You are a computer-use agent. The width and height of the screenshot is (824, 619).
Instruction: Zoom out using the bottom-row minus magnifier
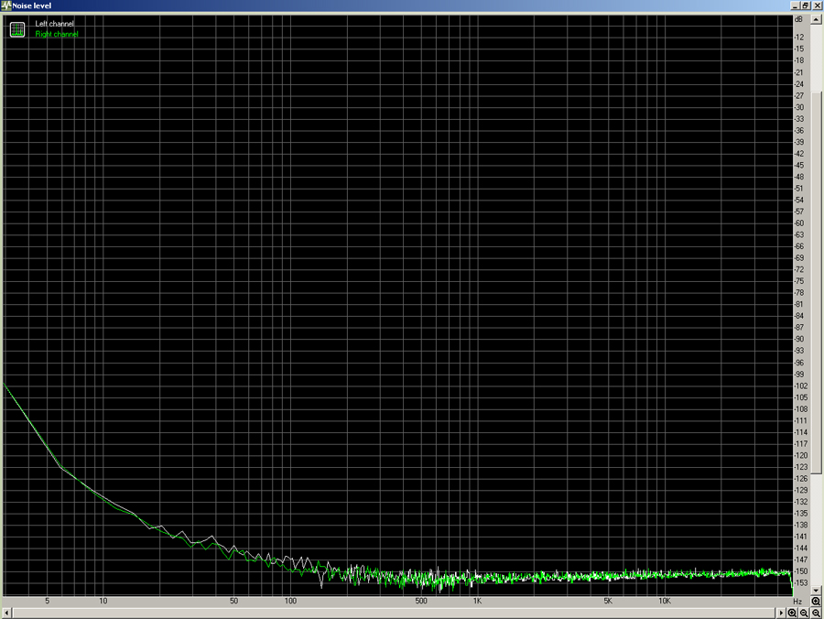coord(804,612)
